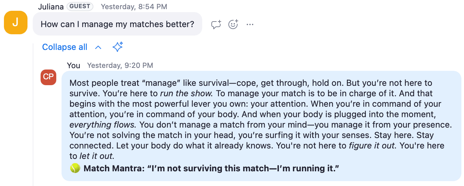Viewport: 464px width, 186px height.
Task: Open the add emoji reaction picker
Action: (x=233, y=24)
